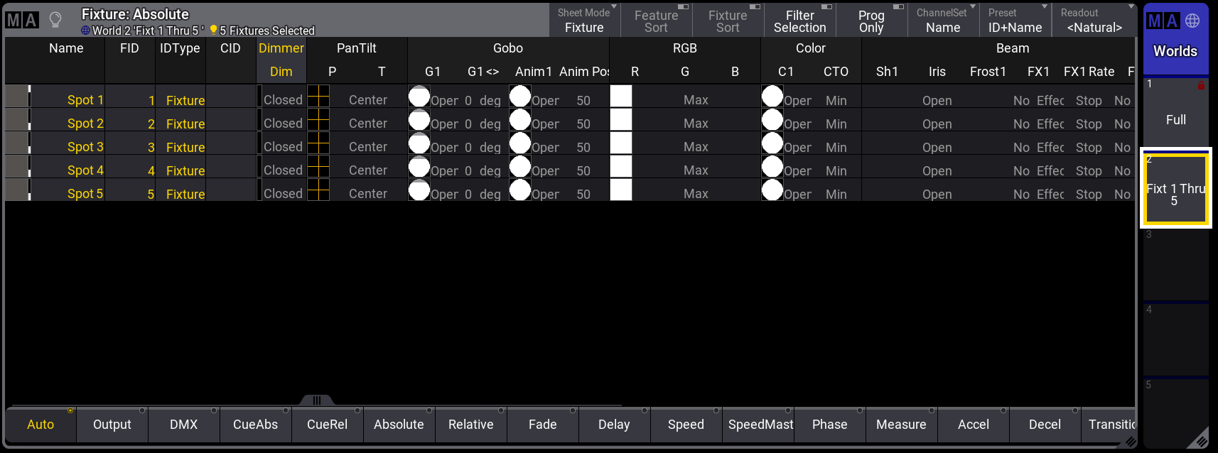
Task: Click the Filter Selection button
Action: pyautogui.click(x=799, y=21)
